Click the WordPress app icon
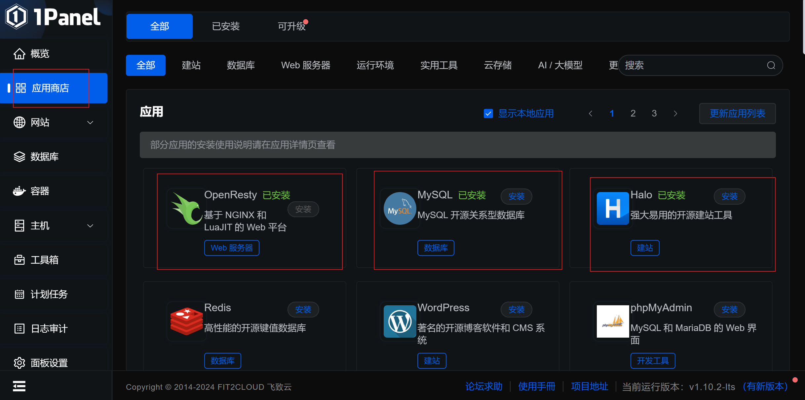This screenshot has height=400, width=805. pyautogui.click(x=400, y=321)
